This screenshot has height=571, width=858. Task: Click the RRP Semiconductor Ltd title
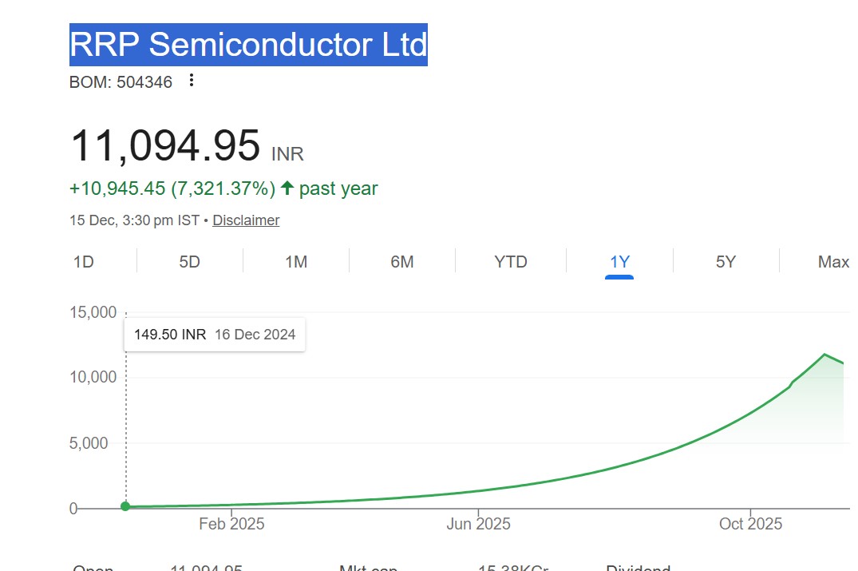(x=248, y=46)
